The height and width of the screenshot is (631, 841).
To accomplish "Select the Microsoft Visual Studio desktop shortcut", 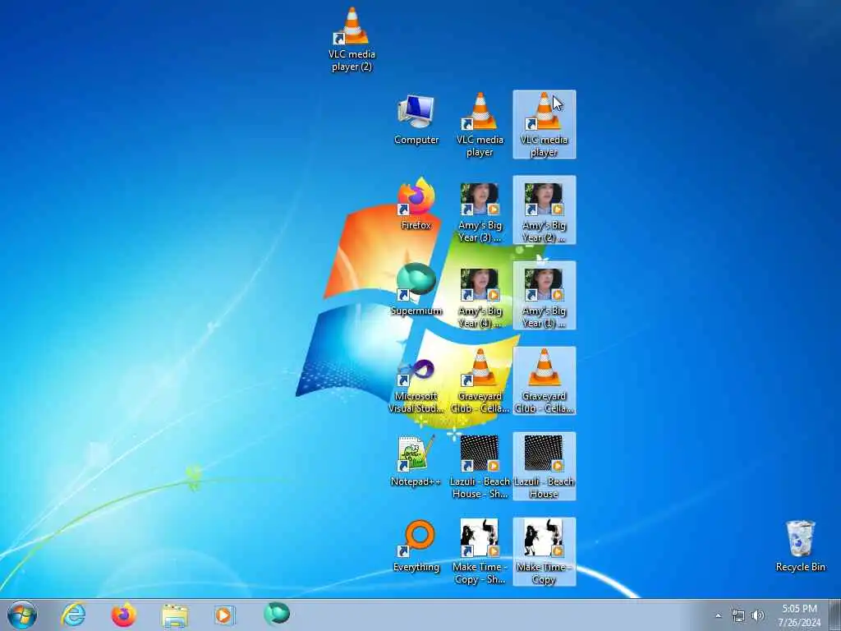I will pyautogui.click(x=416, y=386).
